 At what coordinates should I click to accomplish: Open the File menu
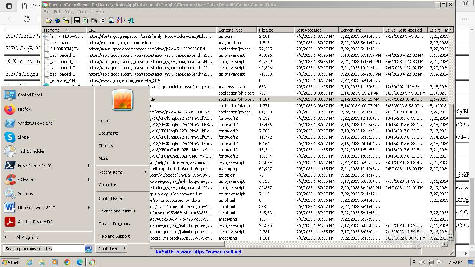46,12
